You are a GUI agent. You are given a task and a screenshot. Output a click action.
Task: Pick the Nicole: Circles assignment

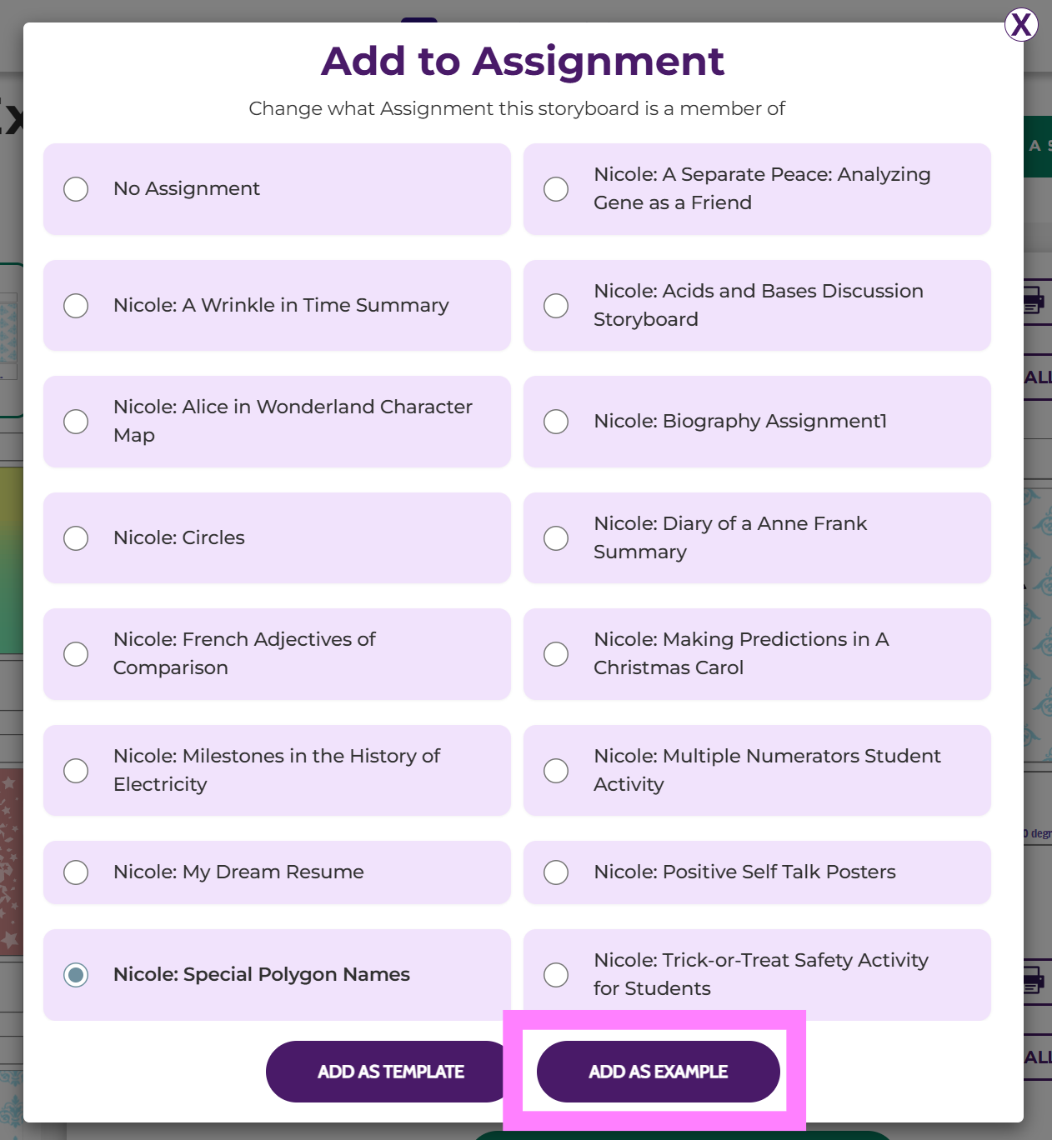click(x=76, y=538)
